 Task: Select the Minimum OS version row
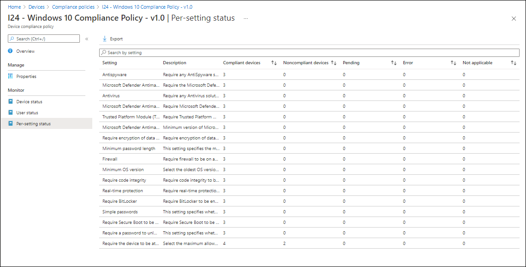click(309, 169)
